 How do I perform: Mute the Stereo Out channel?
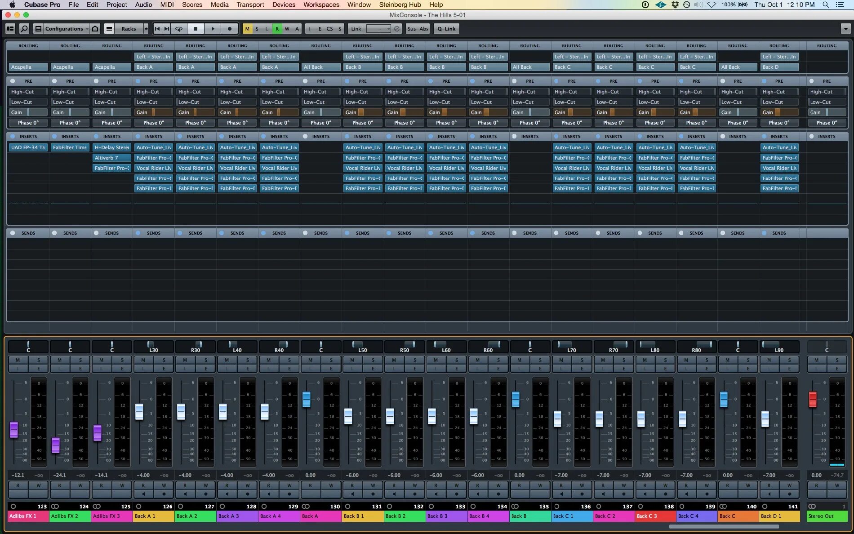817,360
